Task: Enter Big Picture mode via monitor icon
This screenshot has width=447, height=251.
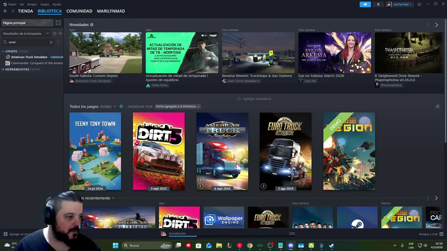Action: click(419, 4)
